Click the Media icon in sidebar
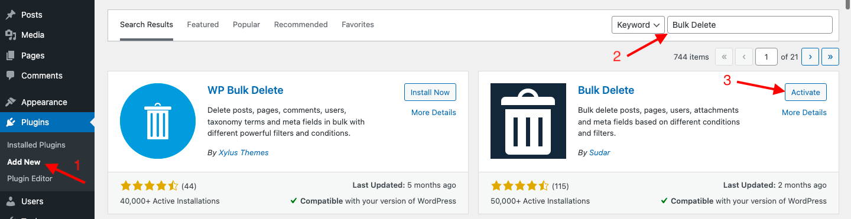This screenshot has width=851, height=219. [11, 35]
